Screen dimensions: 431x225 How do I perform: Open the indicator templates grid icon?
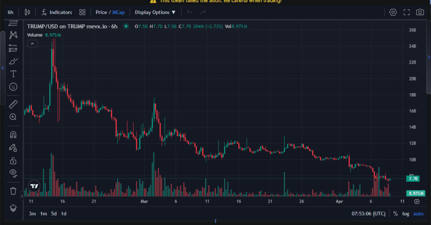(x=82, y=12)
